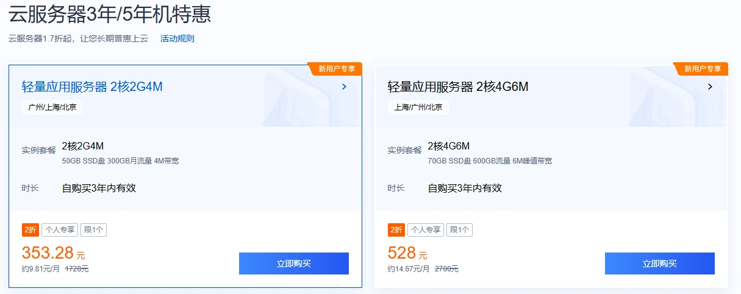Click 50GB SSD盘 300GB月流量 4M带宽 spec text

click(120, 161)
